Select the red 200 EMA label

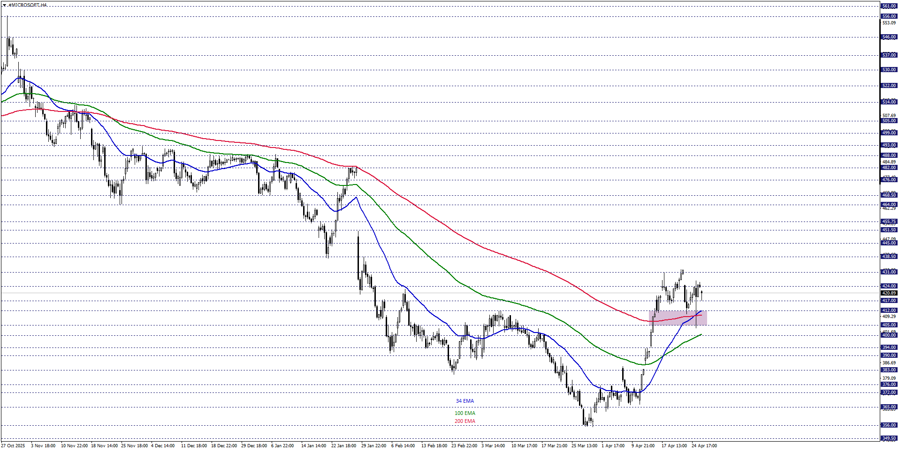[465, 421]
